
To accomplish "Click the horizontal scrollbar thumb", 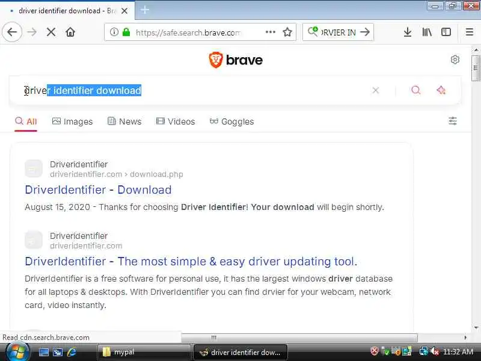I will [x=299, y=338].
